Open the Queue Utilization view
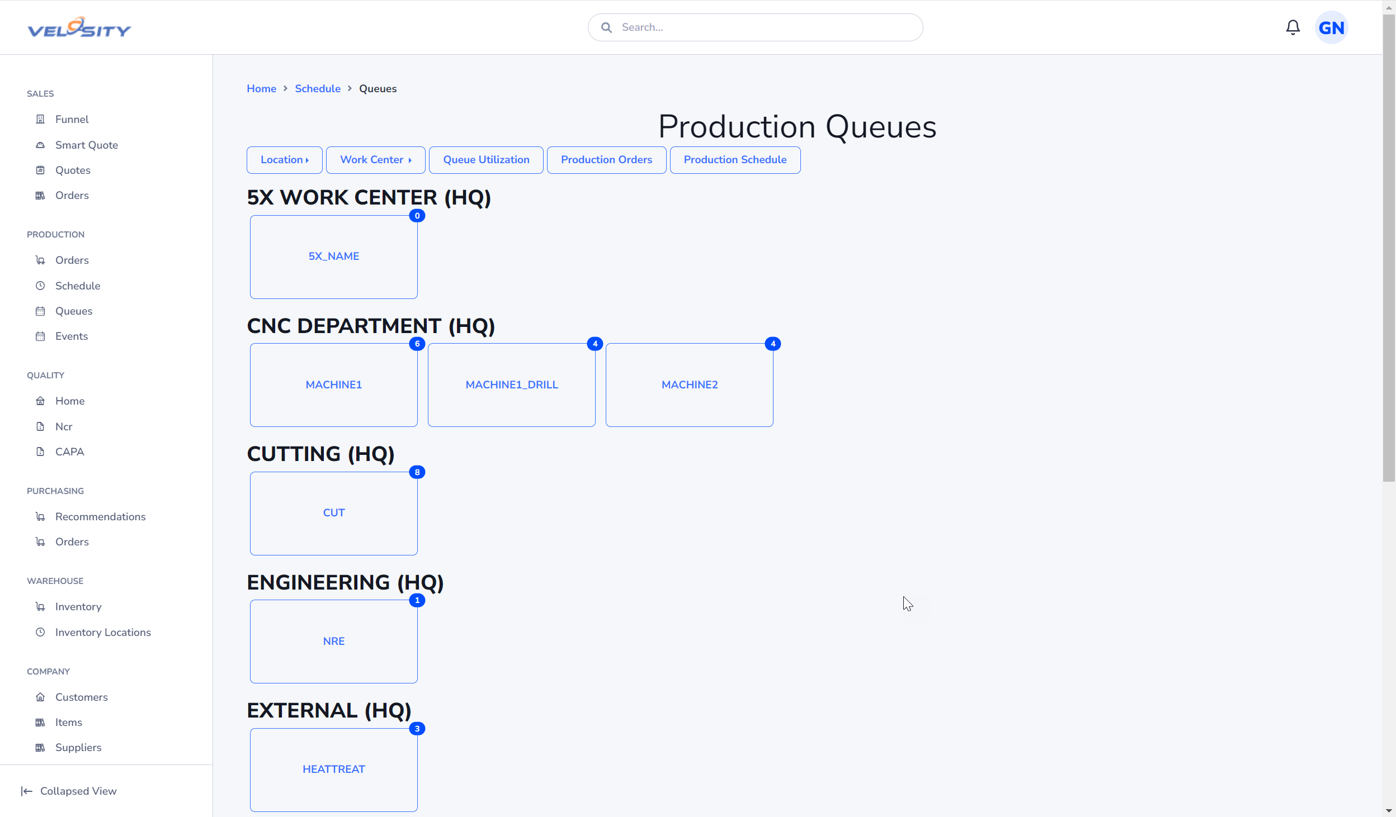Screen dimensions: 1396x817 tap(486, 160)
